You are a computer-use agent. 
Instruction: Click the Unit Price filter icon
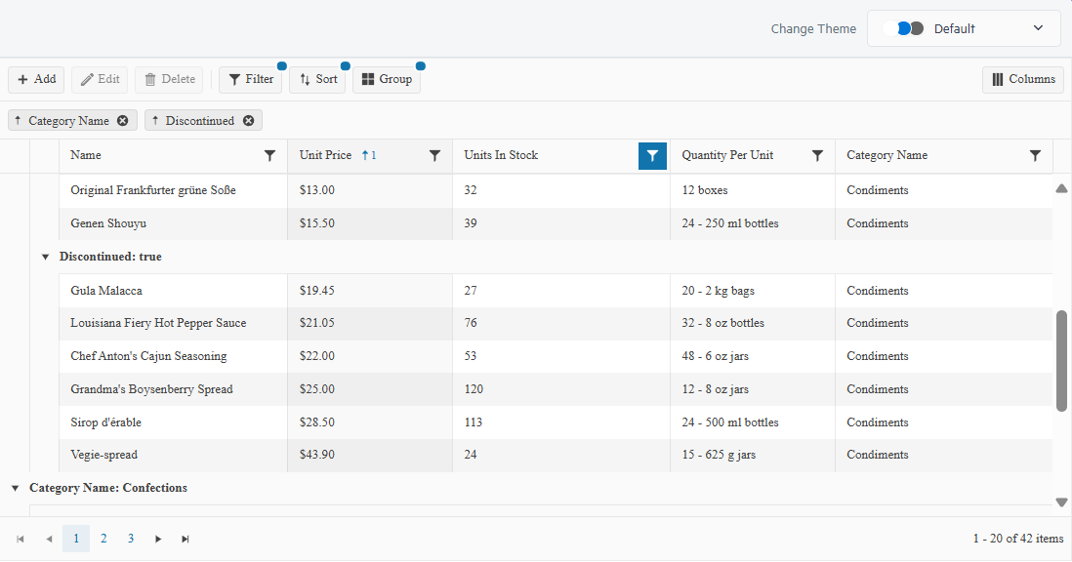[x=434, y=155]
